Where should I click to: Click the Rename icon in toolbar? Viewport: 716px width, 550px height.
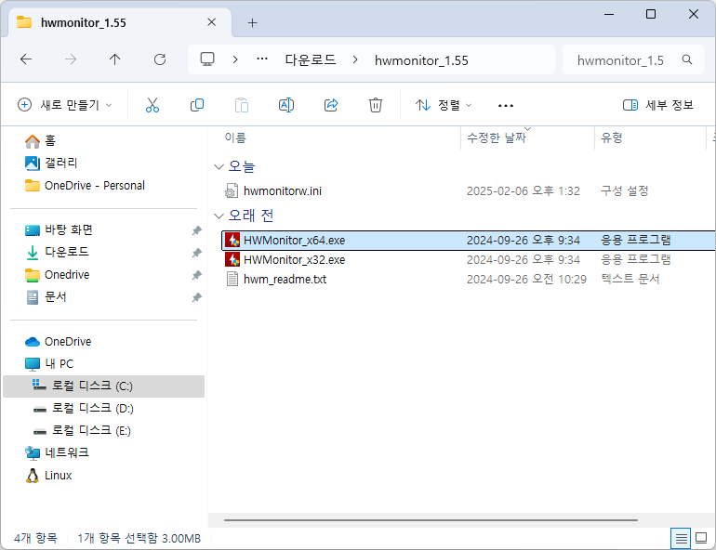[286, 105]
